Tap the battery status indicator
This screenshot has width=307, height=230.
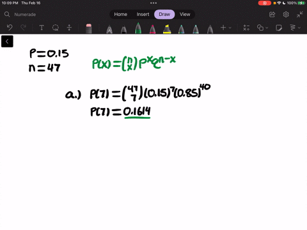[301, 3]
